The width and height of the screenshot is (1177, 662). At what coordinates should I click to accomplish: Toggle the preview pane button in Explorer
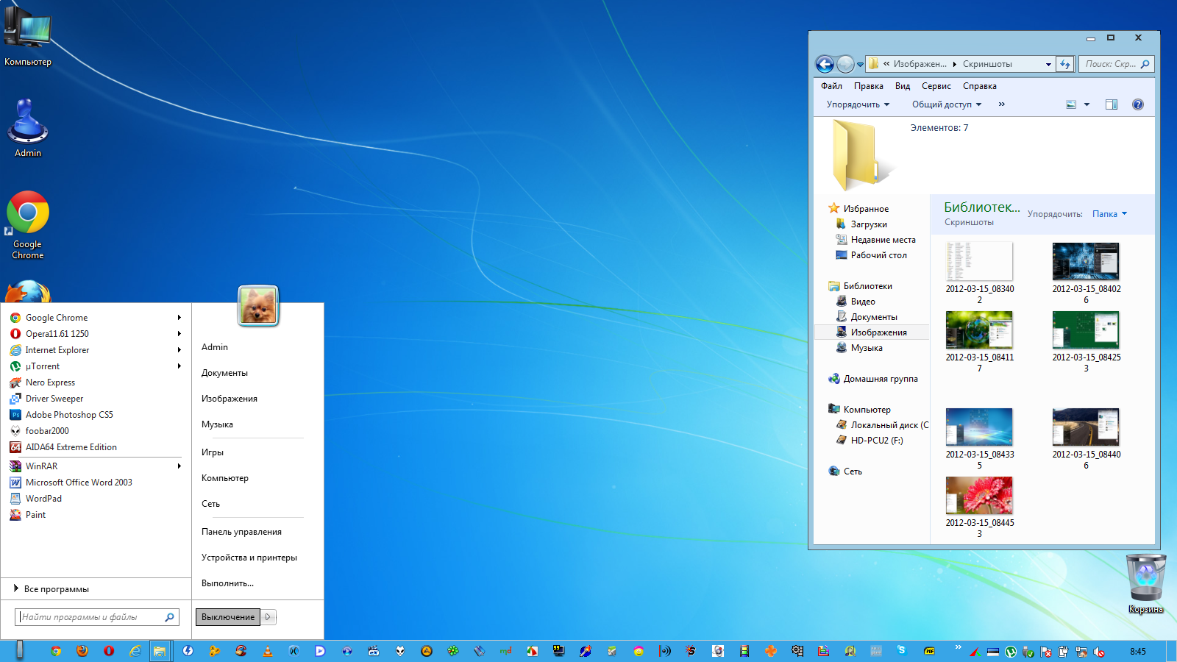click(1111, 104)
